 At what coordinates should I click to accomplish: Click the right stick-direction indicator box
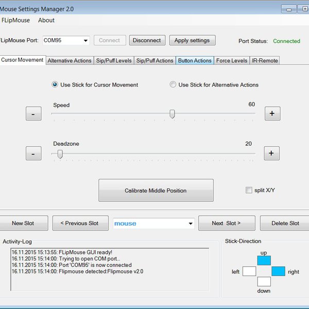[x=278, y=271]
